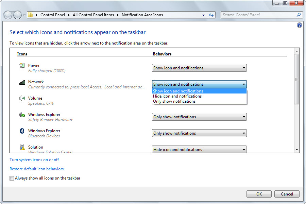The width and height of the screenshot is (306, 204).
Task: Click the Volume speaker icon
Action: 22,98
